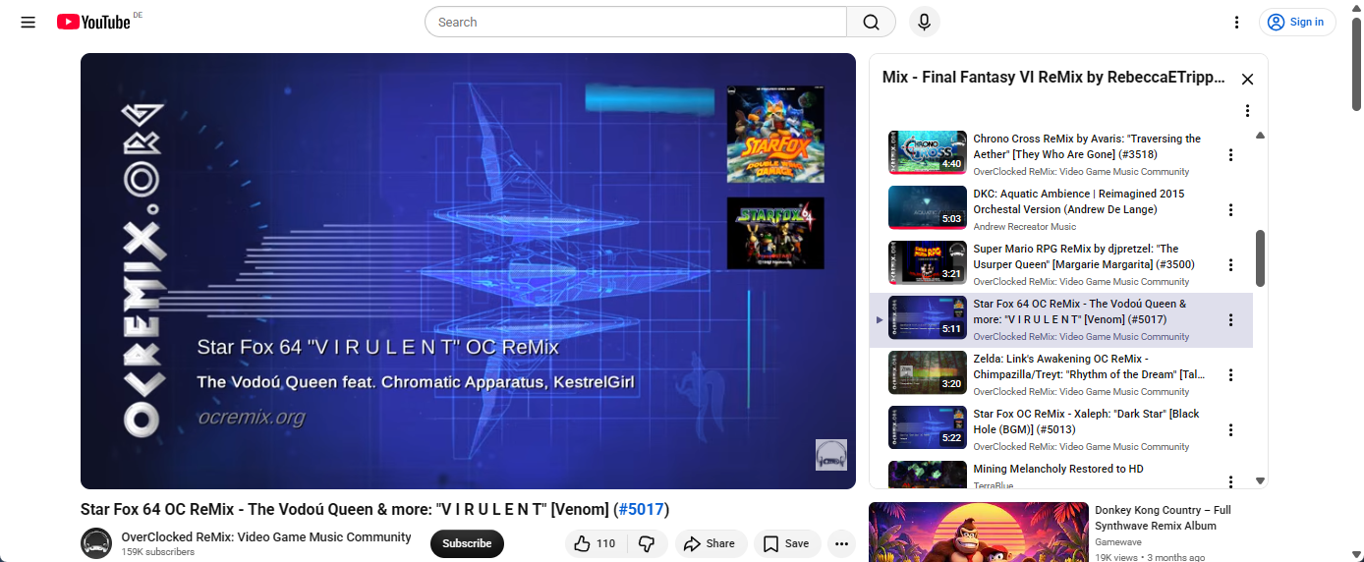
Task: Start voice search with microphone icon
Action: click(924, 22)
